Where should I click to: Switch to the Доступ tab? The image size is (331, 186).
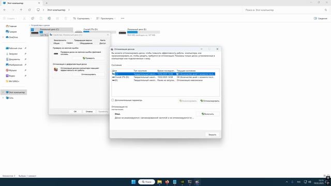click(x=102, y=43)
